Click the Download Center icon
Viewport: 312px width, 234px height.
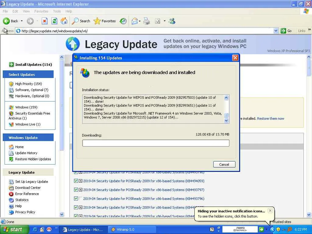pyautogui.click(x=11, y=188)
